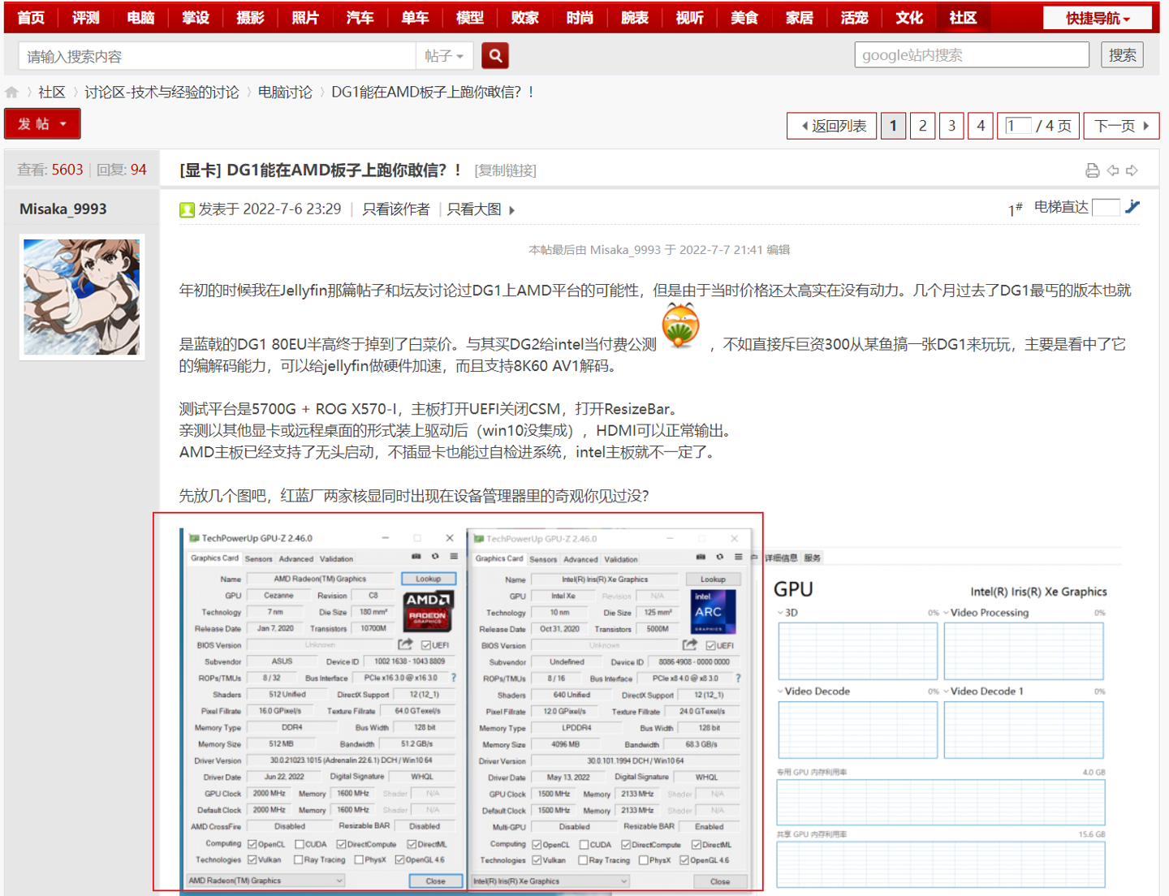Click the bus interface question mark in Intel GPU-Z
The image size is (1169, 896).
tap(738, 678)
